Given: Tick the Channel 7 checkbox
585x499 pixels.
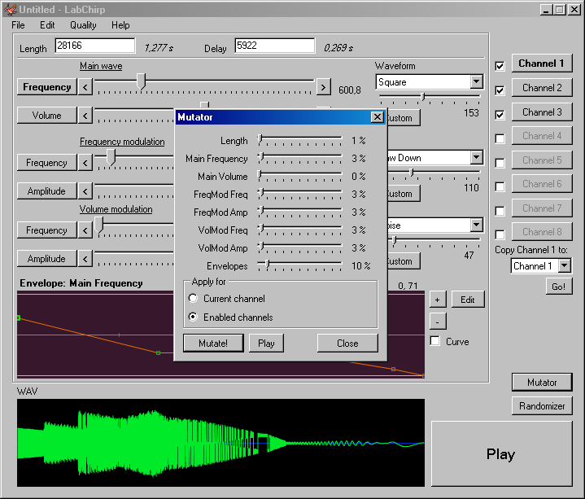Looking at the screenshot, I should [x=500, y=211].
